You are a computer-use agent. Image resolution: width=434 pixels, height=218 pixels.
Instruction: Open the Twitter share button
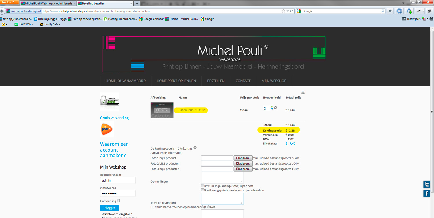coord(426,184)
